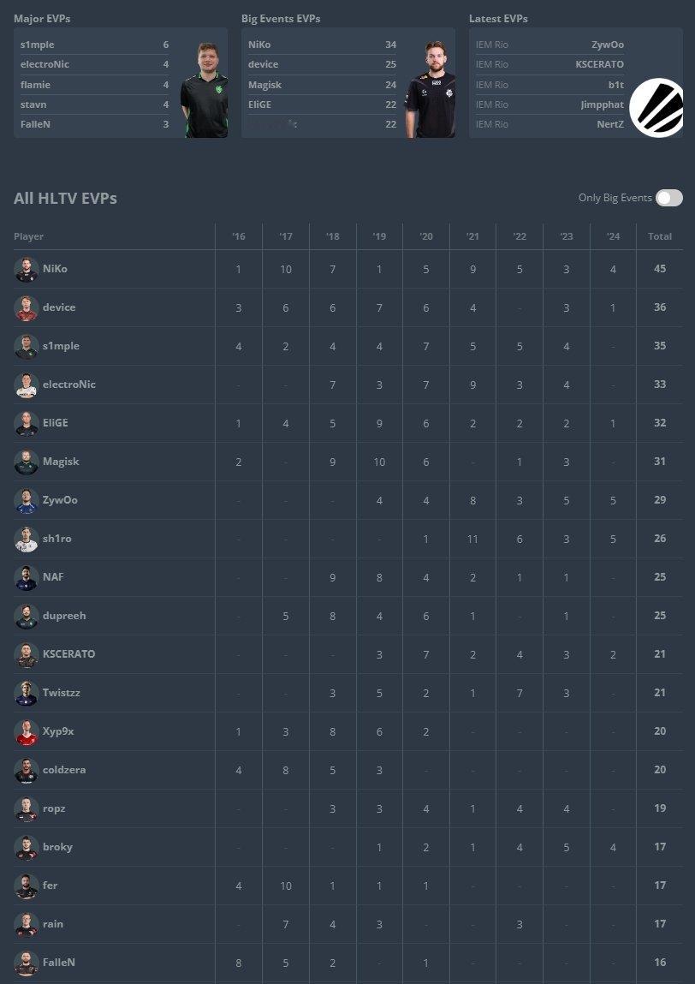
Task: Toggle the Only Big Events switch
Action: (668, 199)
